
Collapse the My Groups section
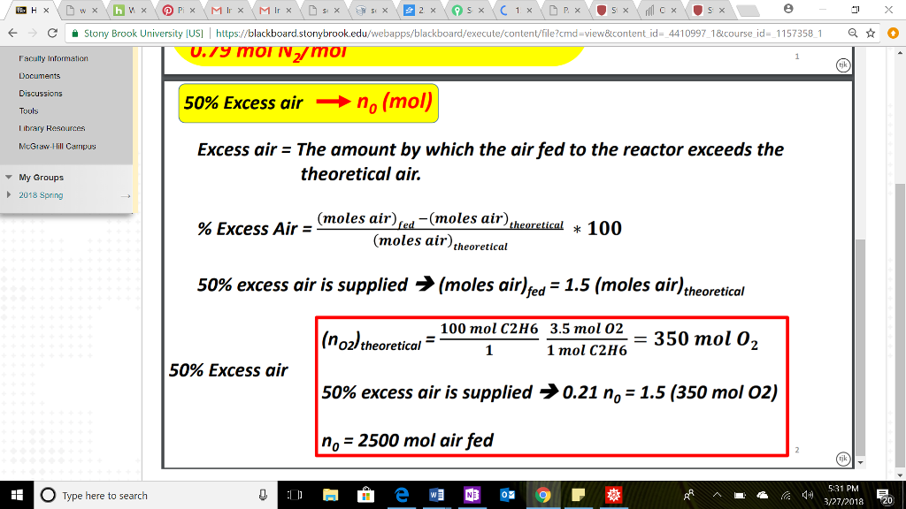pyautogui.click(x=9, y=177)
